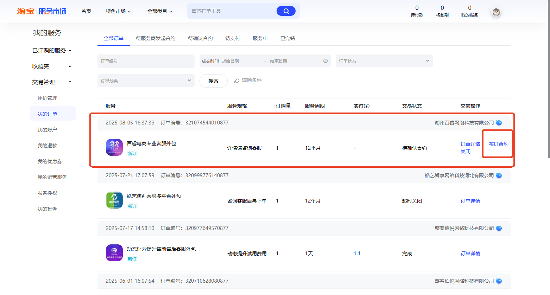Click the 动态评分提升售前售后客服外包 icon
The height and width of the screenshot is (295, 550).
tap(114, 253)
